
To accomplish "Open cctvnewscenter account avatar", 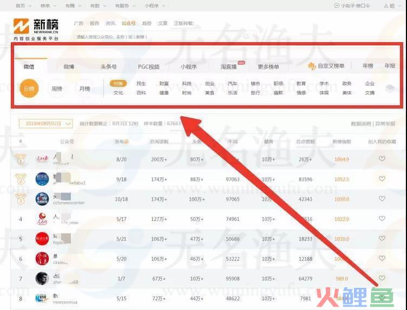I will (42, 199).
